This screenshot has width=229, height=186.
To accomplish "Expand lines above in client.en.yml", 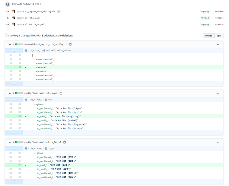I will (14, 99).
